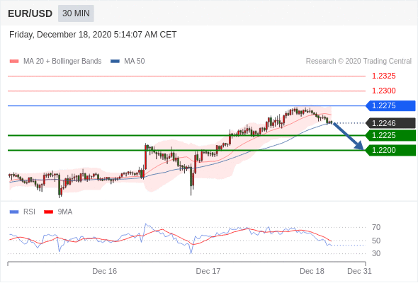Click the Dec 17 date axis label
418x283 pixels.
point(208,271)
